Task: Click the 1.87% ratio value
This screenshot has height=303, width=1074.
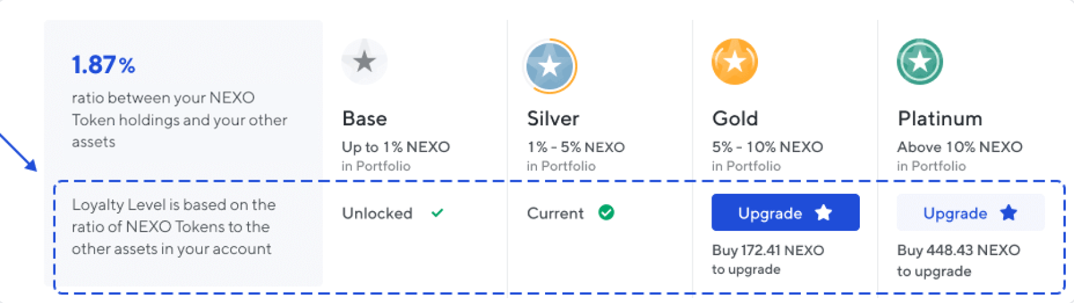Action: point(103,65)
